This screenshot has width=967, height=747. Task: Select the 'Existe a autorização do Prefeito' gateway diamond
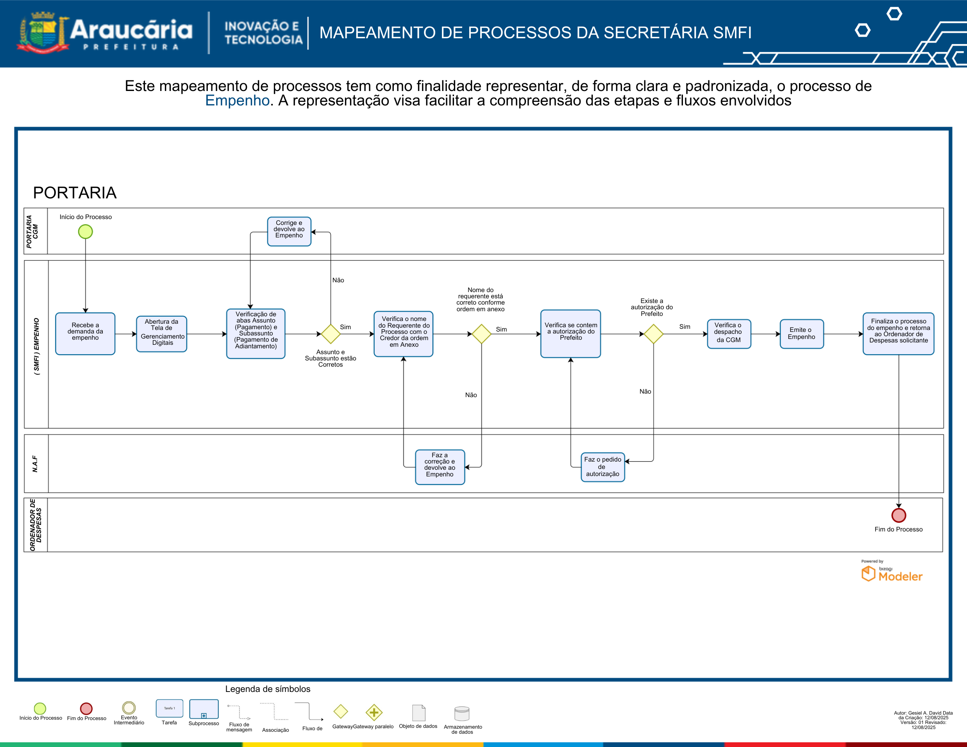(653, 334)
